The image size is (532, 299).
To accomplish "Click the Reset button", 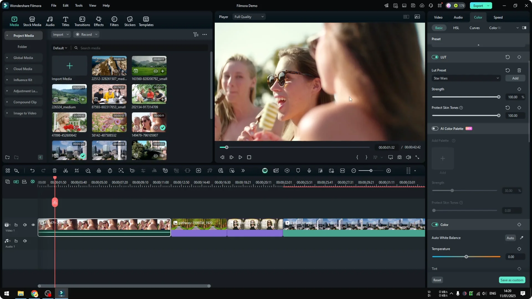I will tap(437, 280).
